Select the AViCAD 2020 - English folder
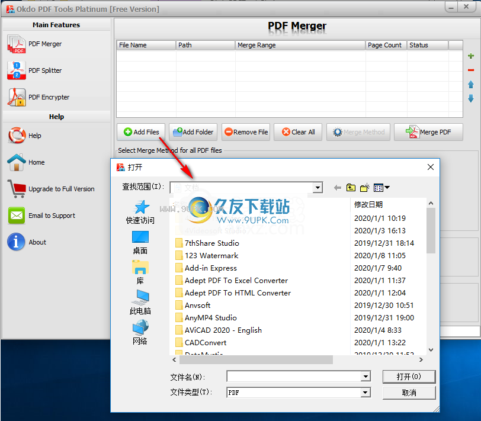 tap(219, 330)
